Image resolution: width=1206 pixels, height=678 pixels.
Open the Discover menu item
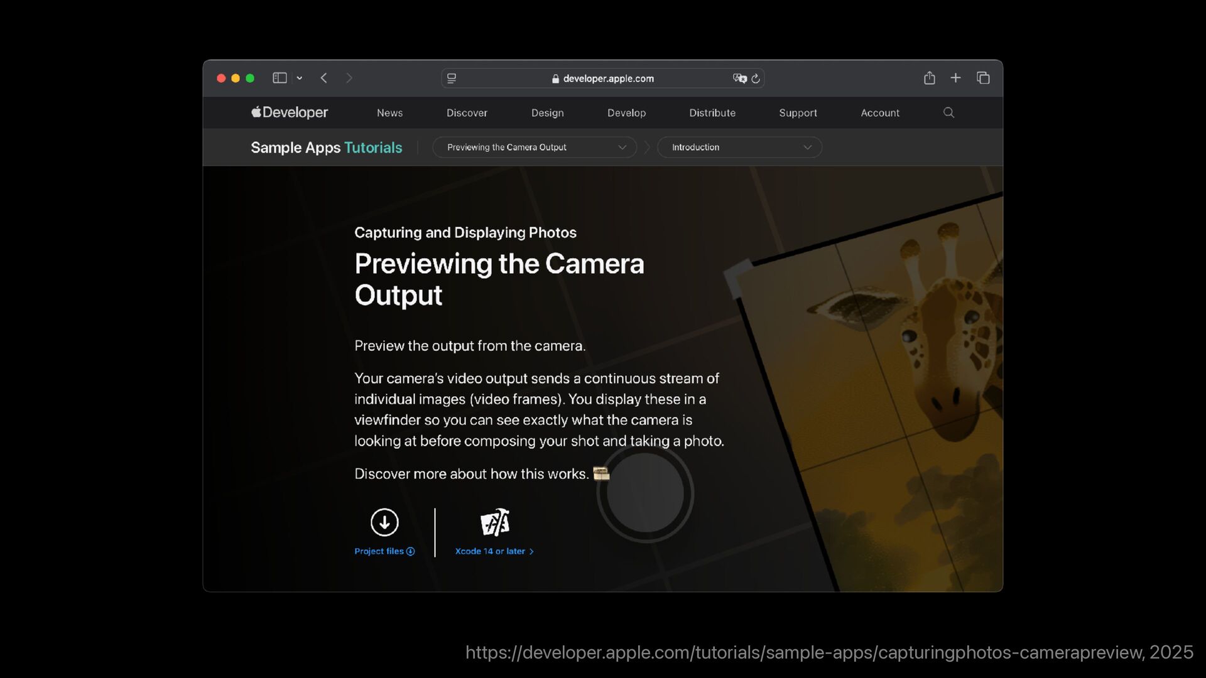pos(467,113)
